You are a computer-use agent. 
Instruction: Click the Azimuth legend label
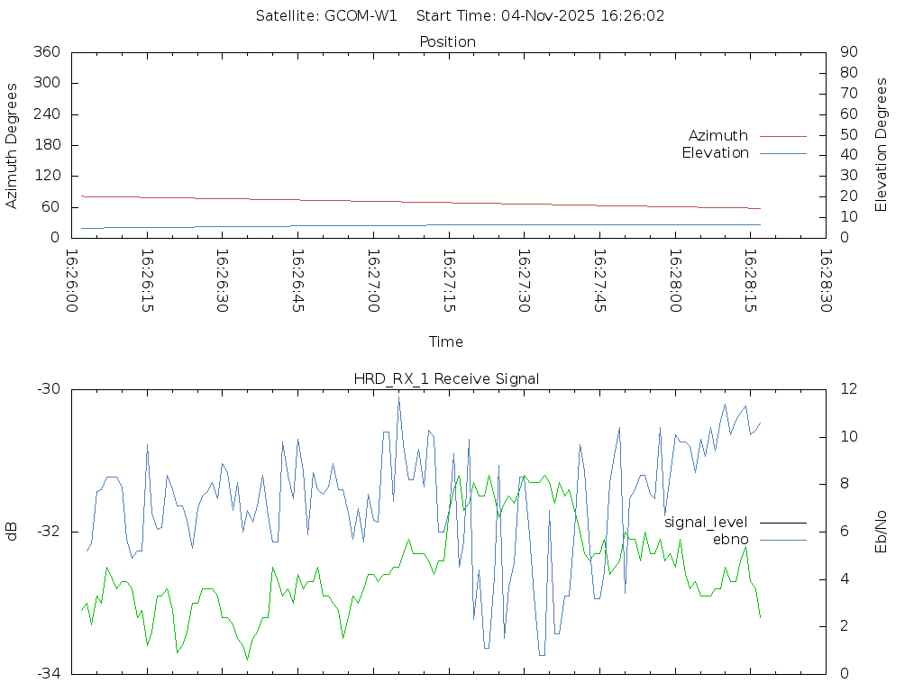(717, 135)
